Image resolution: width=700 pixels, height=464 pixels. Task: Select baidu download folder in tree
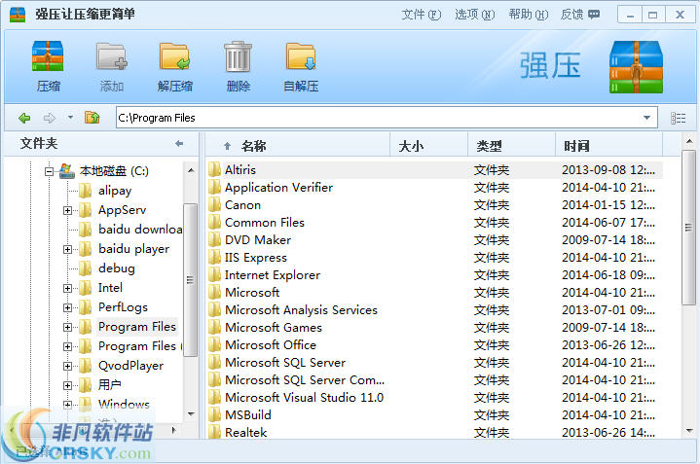140,230
